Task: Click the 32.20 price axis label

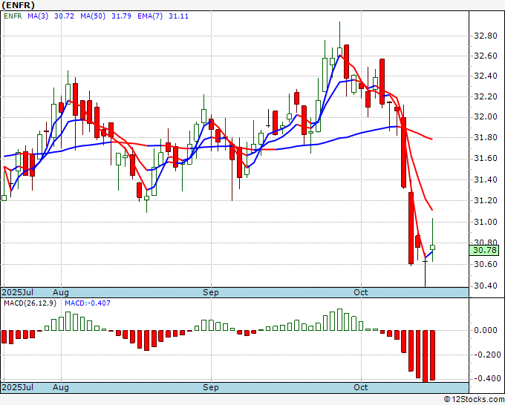Action: pyautogui.click(x=486, y=96)
